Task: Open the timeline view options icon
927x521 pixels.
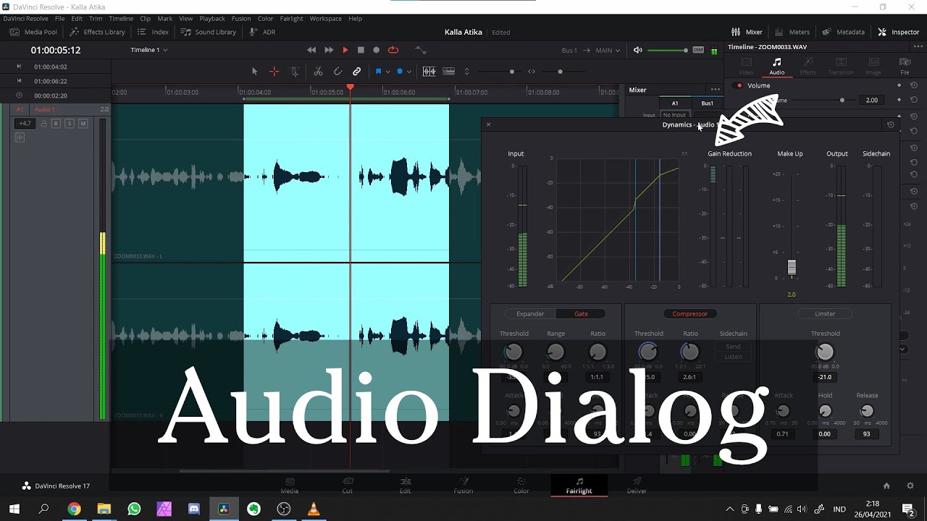Action: click(x=448, y=72)
